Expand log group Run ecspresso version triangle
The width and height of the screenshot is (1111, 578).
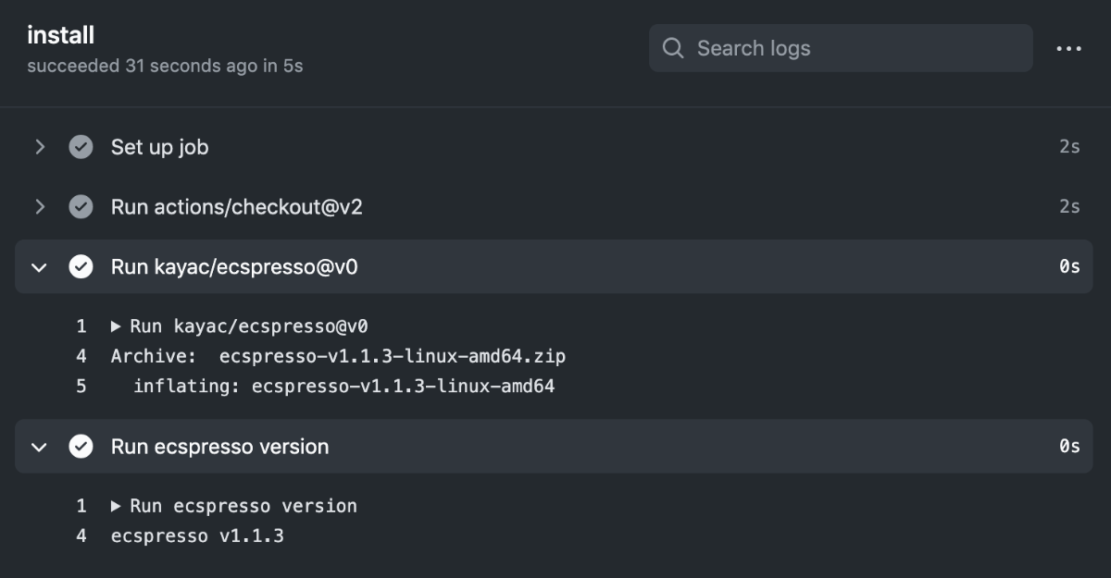pyautogui.click(x=116, y=506)
